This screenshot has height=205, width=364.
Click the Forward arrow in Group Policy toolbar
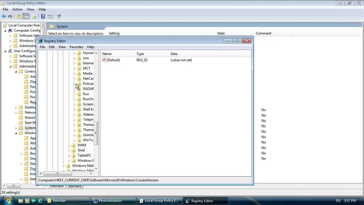[10, 17]
